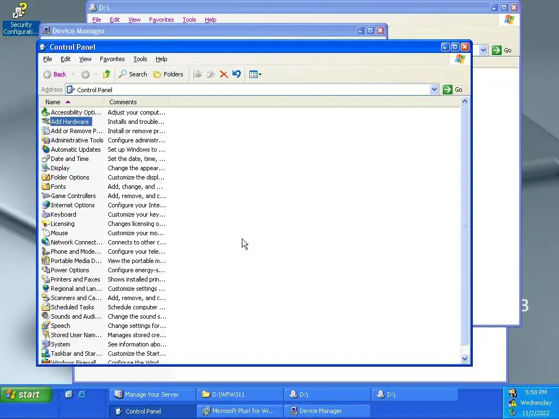Select the Mouse icon
Image resolution: width=559 pixels, height=419 pixels.
(x=46, y=232)
